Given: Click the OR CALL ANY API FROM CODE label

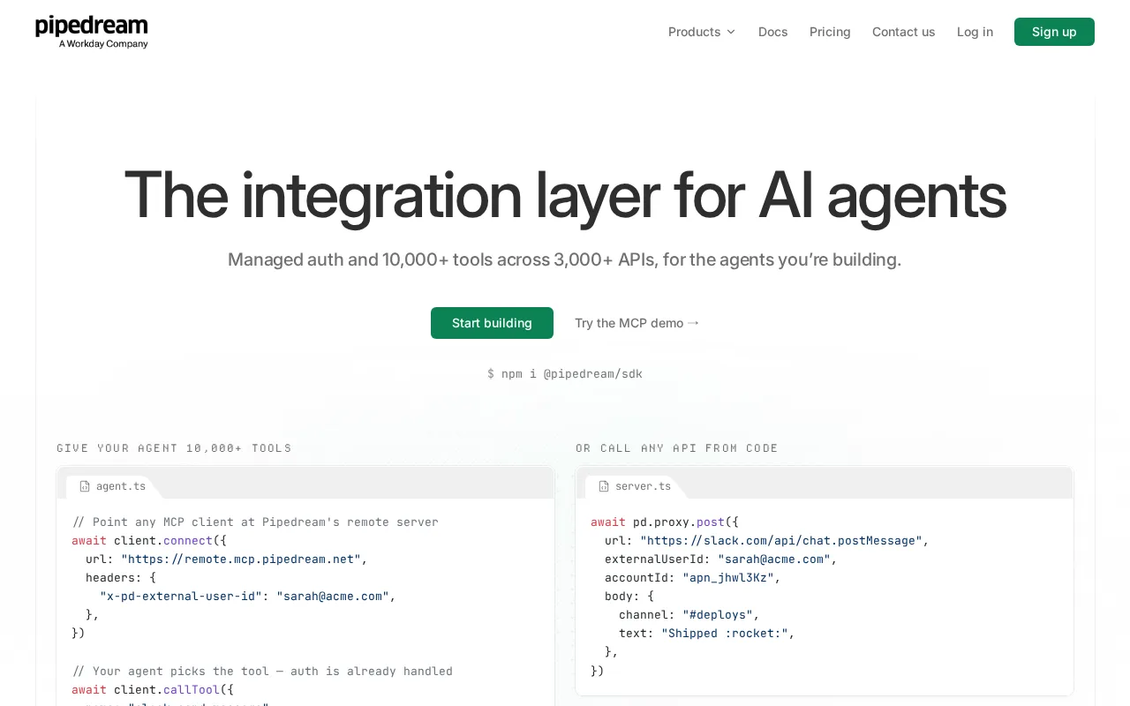Looking at the screenshot, I should 677,448.
